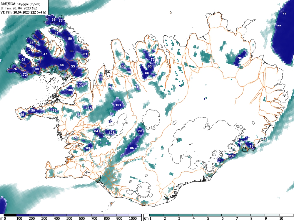294x221 pixels.
Task: Select the lightest lavender swatch above 1000 on the legend
Action: 135,215
